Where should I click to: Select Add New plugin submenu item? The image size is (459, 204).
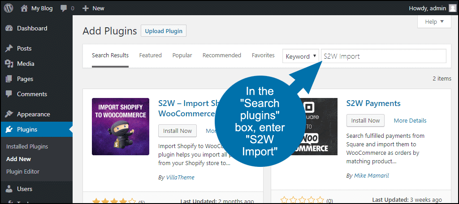pyautogui.click(x=18, y=159)
